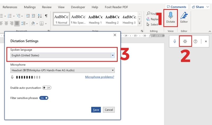Turn off Filter sensitive phrases

[x=44, y=98]
